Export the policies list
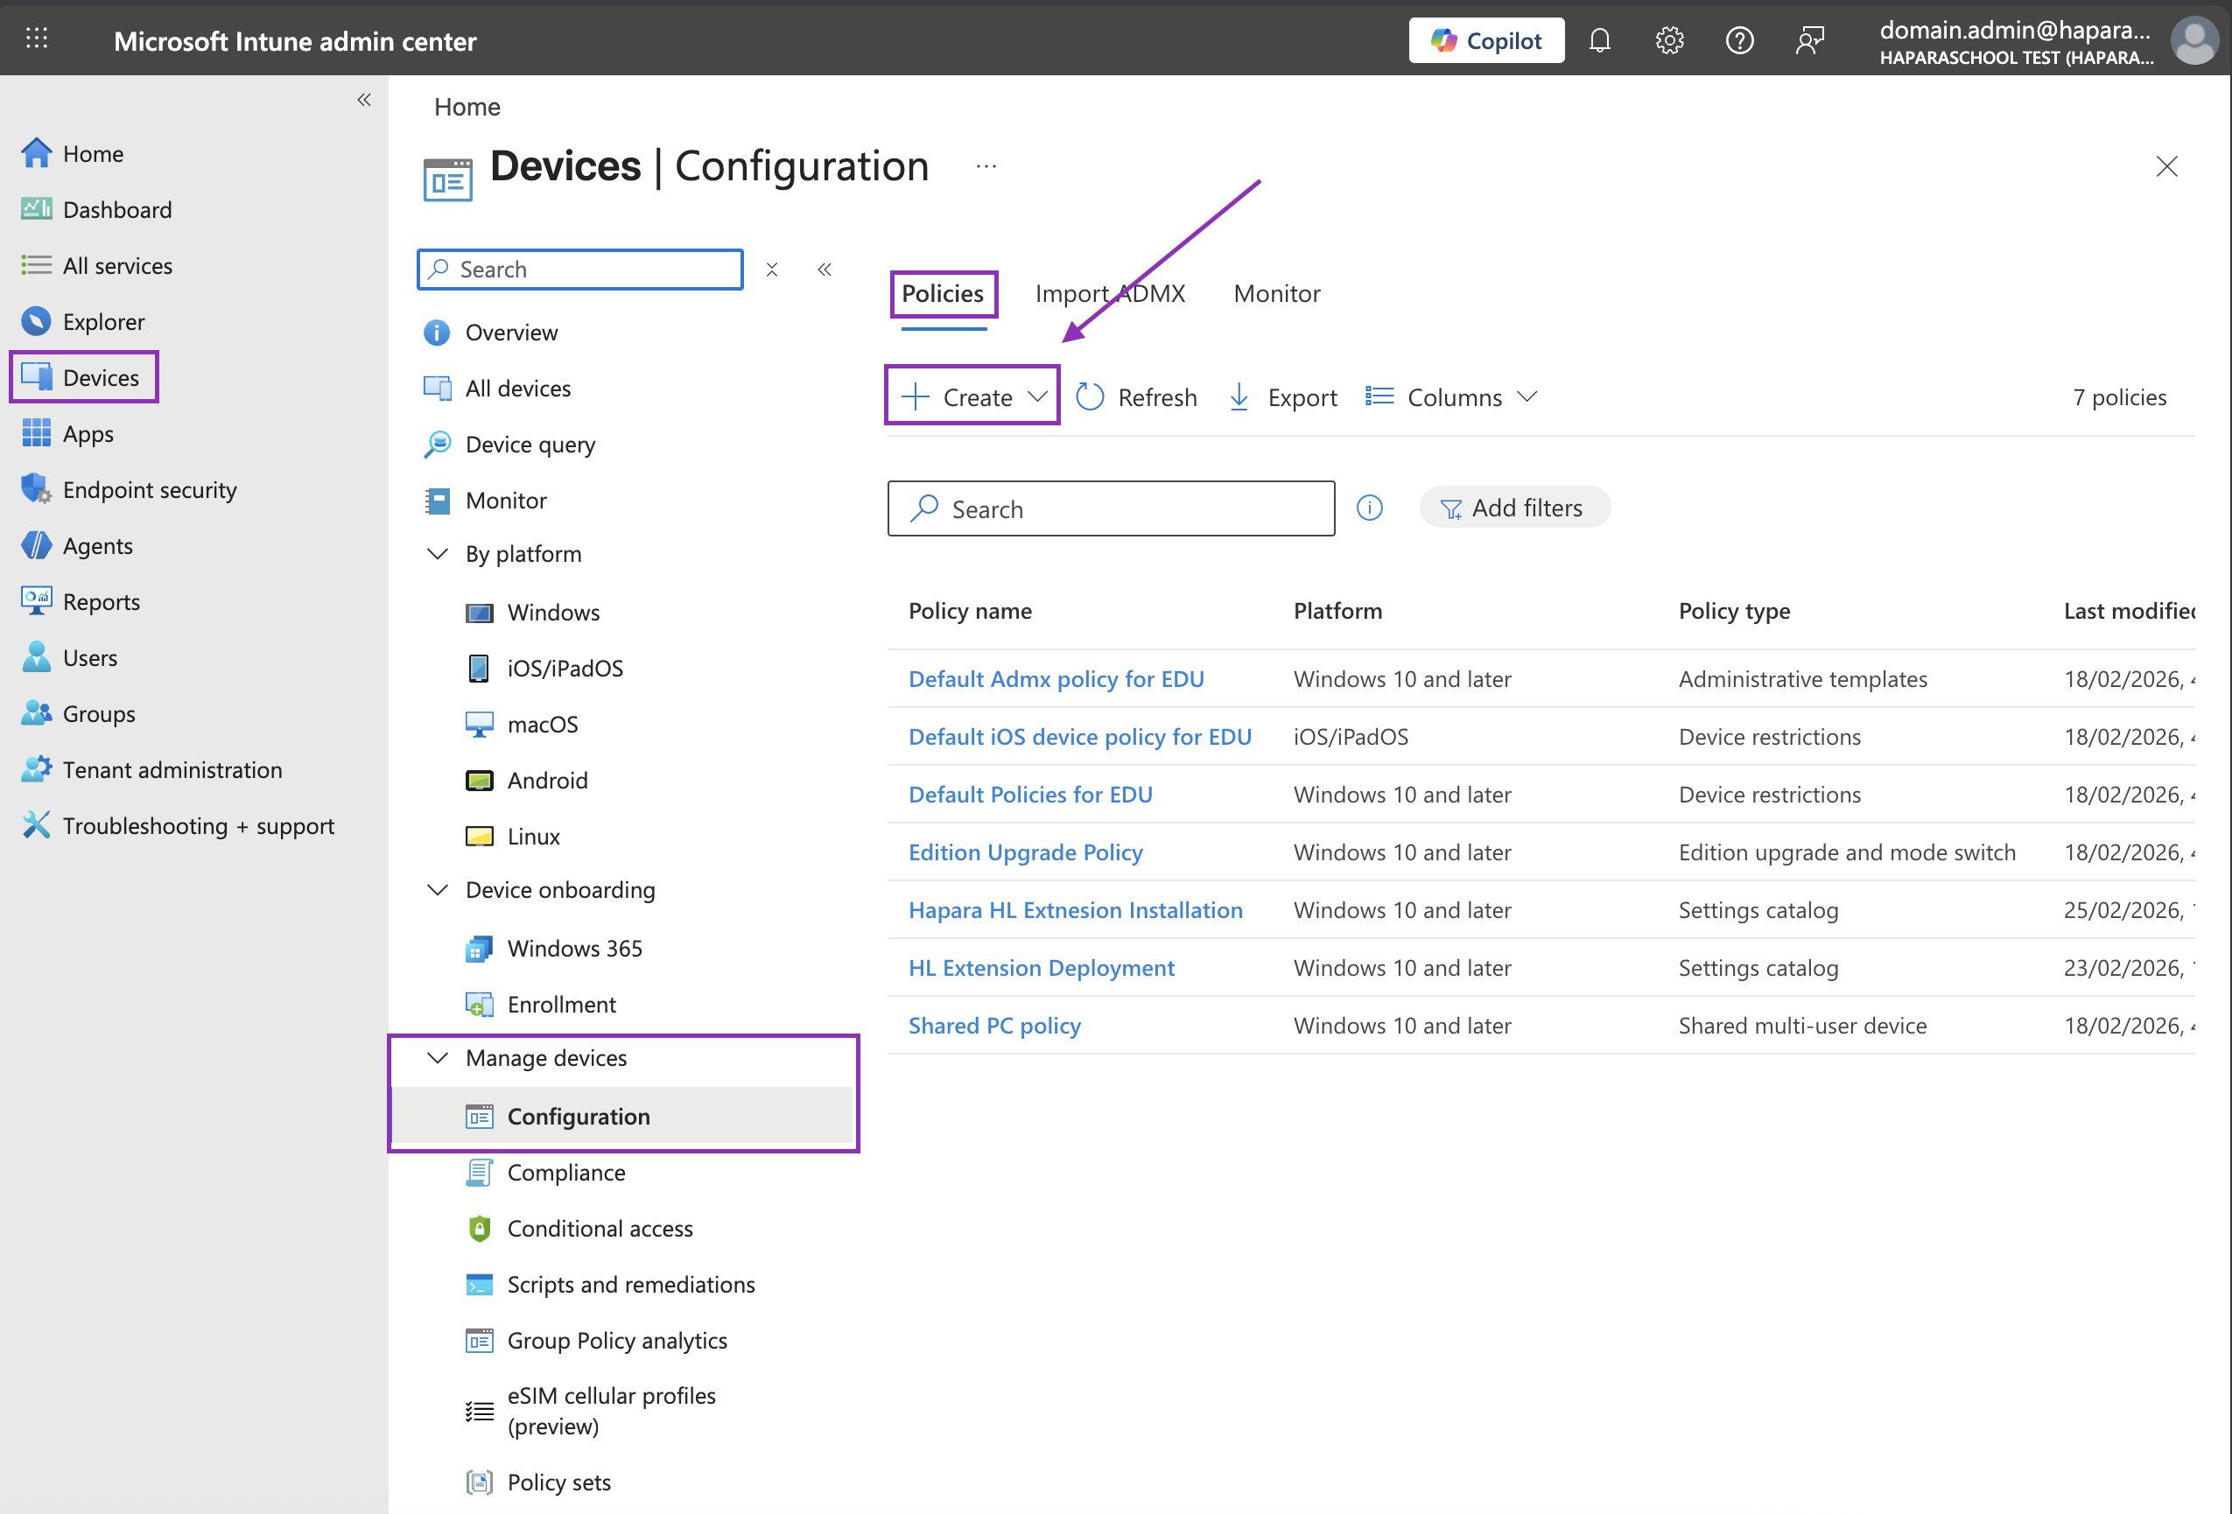The height and width of the screenshot is (1514, 2232). (1282, 397)
